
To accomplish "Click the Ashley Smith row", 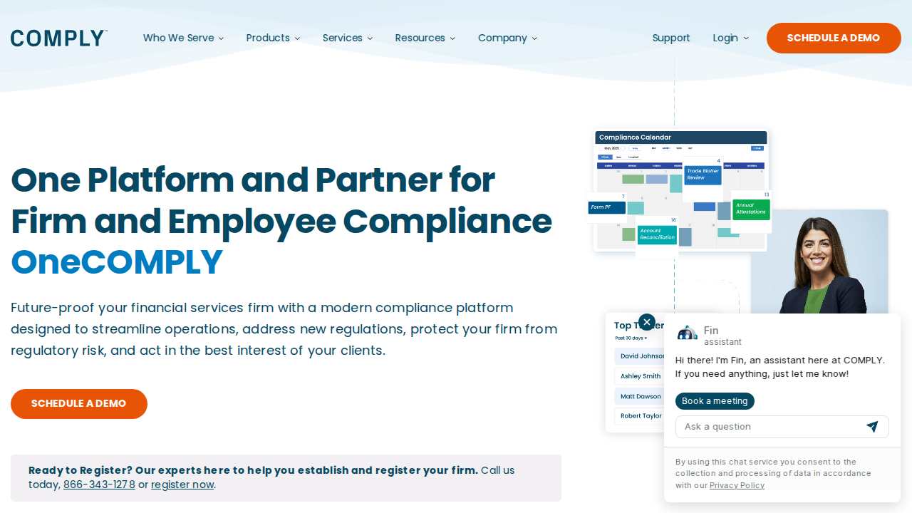I will [639, 376].
